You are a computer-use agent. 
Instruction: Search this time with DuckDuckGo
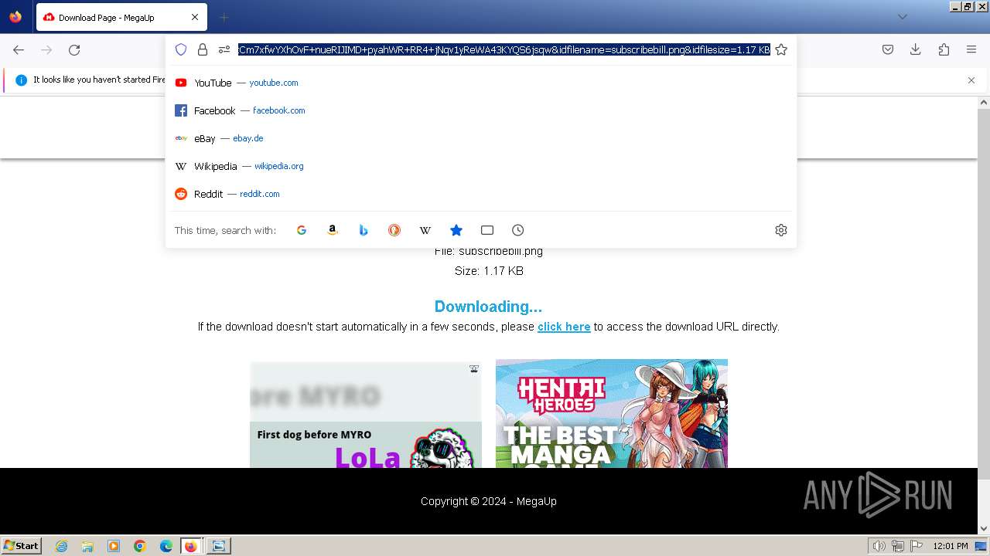click(394, 230)
